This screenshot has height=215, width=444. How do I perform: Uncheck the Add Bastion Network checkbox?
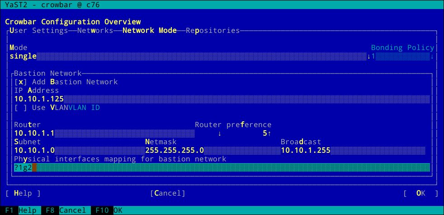tap(21, 82)
